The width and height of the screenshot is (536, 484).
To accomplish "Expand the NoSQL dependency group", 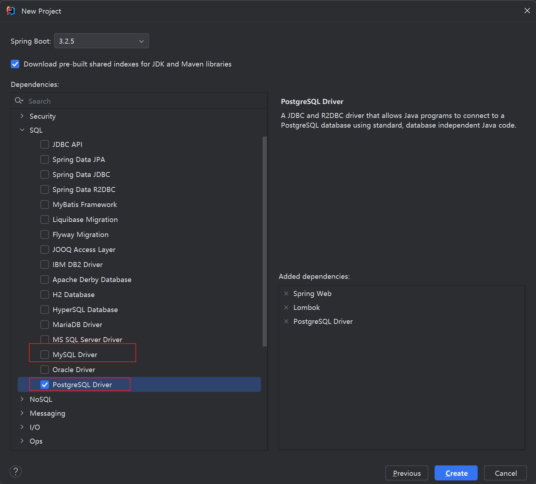I will click(x=22, y=399).
